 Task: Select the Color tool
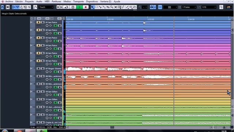tap(135, 7)
